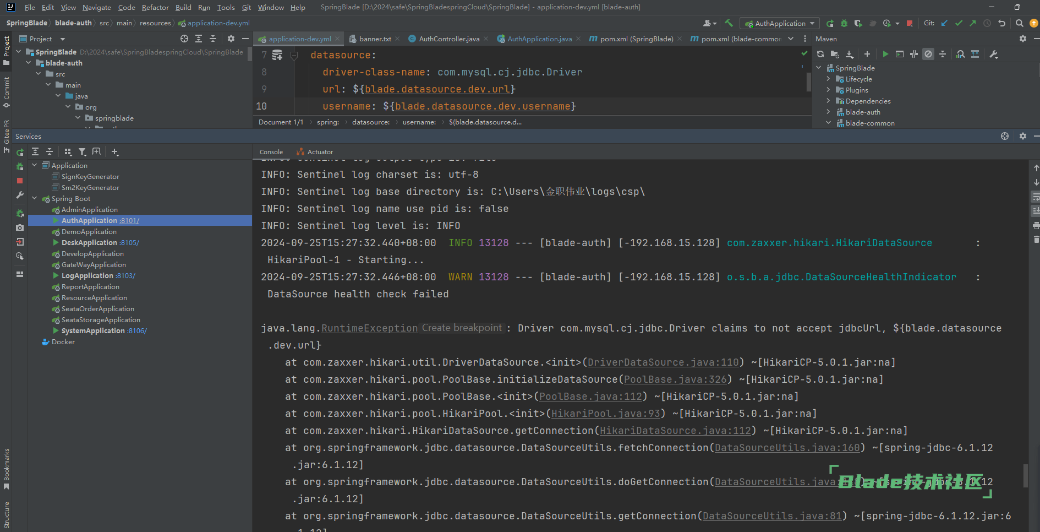The width and height of the screenshot is (1040, 532).
Task: Git commit green checkmark icon
Action: [959, 23]
